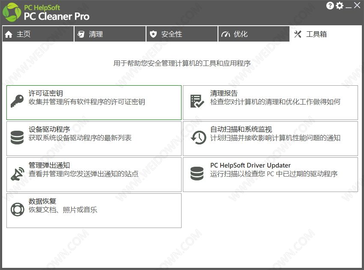Image resolution: width=364 pixels, height=270 pixels.
Task: Click description 恢复文档、照片或音乐
Action: pos(63,210)
